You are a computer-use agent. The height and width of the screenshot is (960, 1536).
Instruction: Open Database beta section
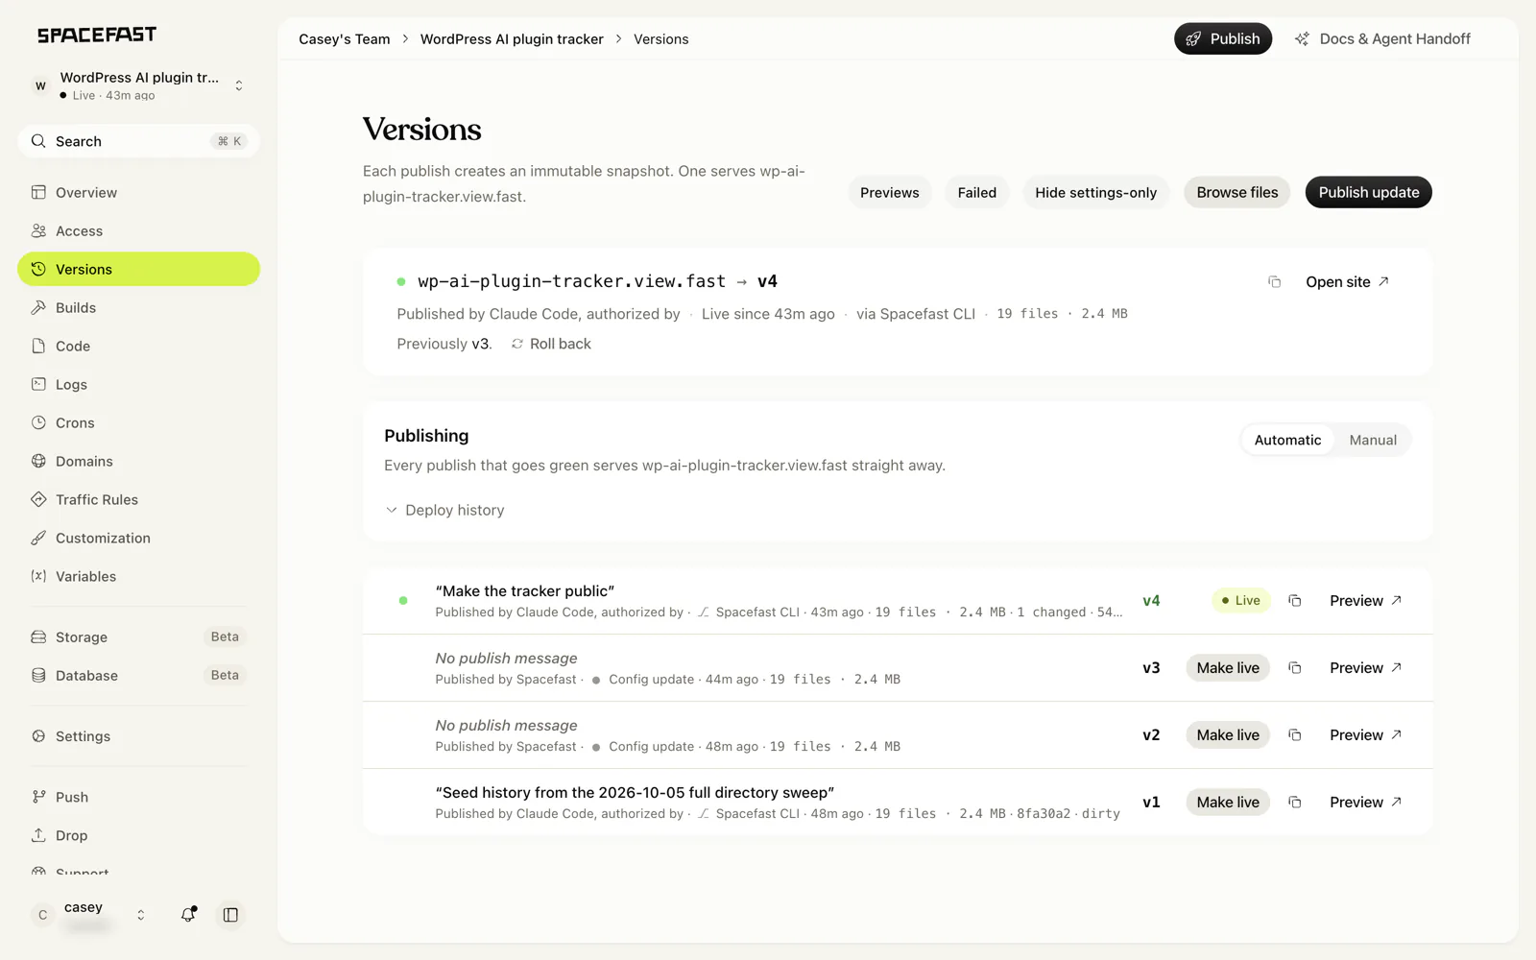[138, 675]
